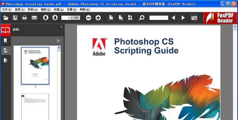Viewport: 238px width, 120px height.
Task: Select the fit page view icon
Action: [111, 18]
